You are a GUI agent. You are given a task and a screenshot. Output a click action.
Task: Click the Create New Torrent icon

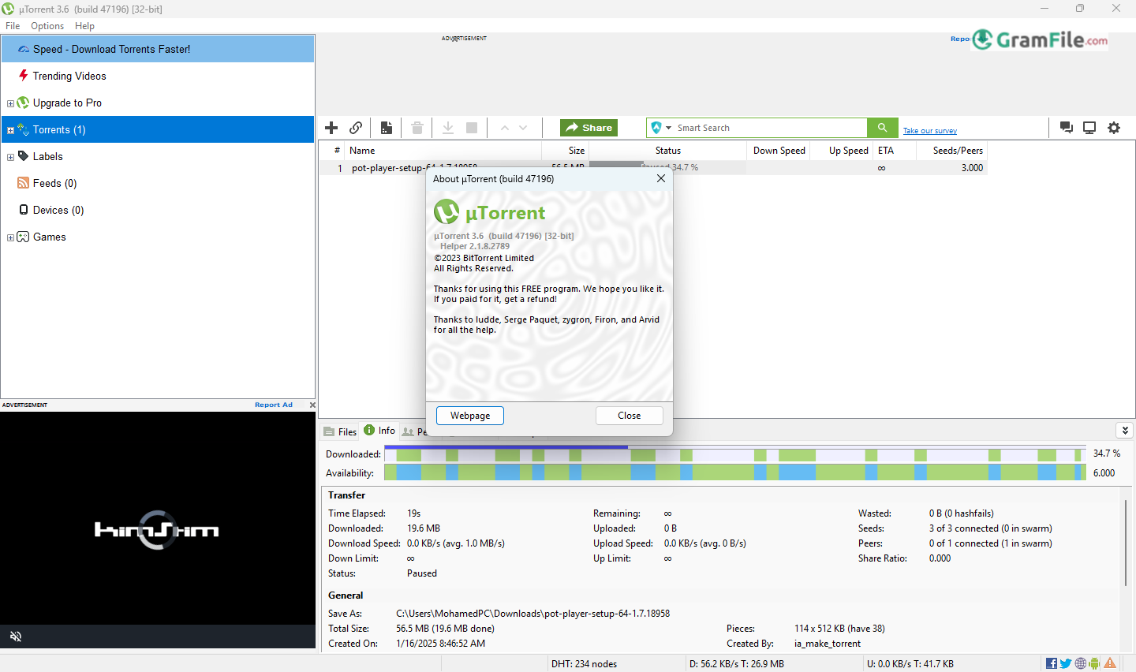coord(387,128)
